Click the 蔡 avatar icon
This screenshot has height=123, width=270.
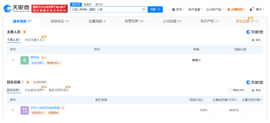click(x=24, y=60)
